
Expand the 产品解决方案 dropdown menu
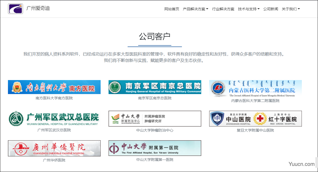[196, 9]
